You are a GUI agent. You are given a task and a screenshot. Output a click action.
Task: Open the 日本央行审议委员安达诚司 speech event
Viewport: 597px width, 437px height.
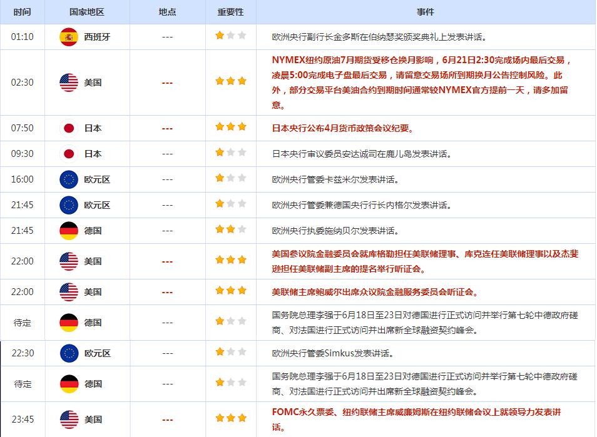[x=362, y=154]
